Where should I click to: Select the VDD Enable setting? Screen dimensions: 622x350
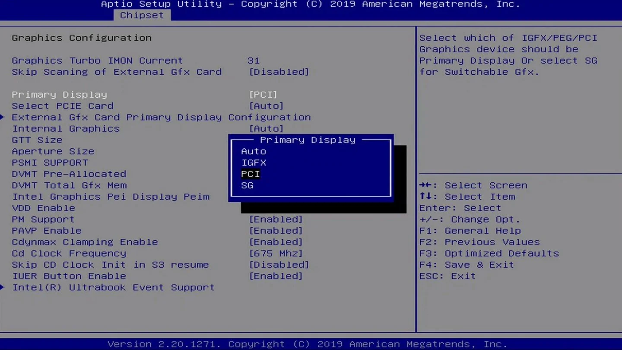click(x=43, y=208)
